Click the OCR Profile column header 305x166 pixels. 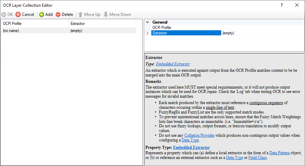tap(35, 24)
